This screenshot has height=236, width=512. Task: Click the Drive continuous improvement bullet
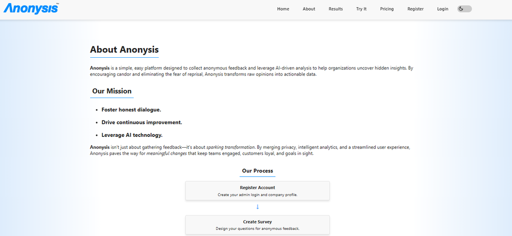tap(142, 123)
